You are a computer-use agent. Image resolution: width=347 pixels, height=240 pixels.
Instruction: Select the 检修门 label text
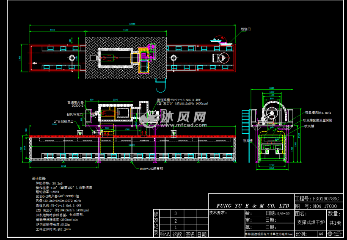coord(246,29)
